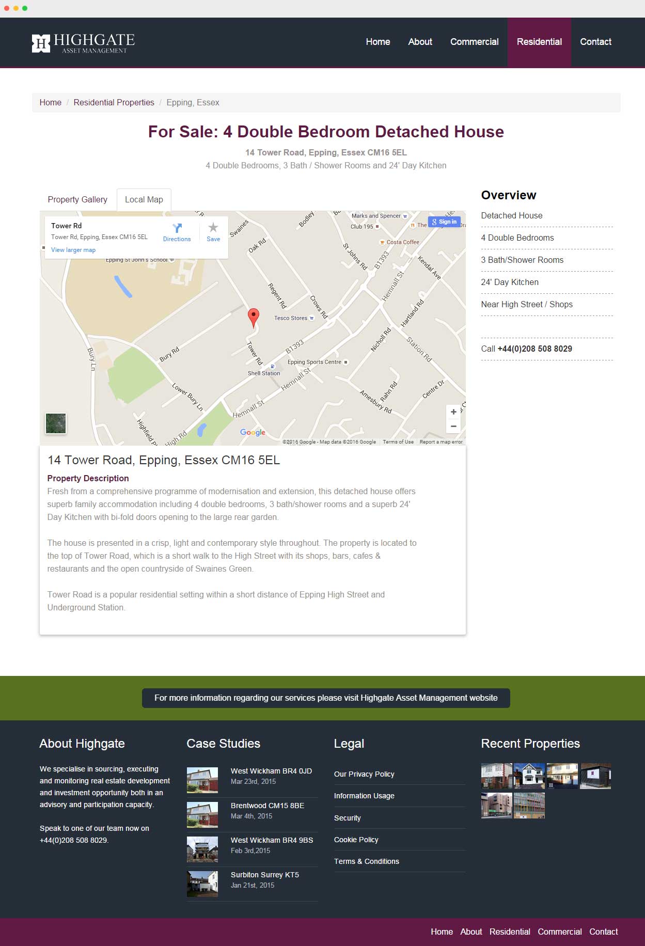Click 'Epping, Essex' breadcrumb text

(x=193, y=102)
